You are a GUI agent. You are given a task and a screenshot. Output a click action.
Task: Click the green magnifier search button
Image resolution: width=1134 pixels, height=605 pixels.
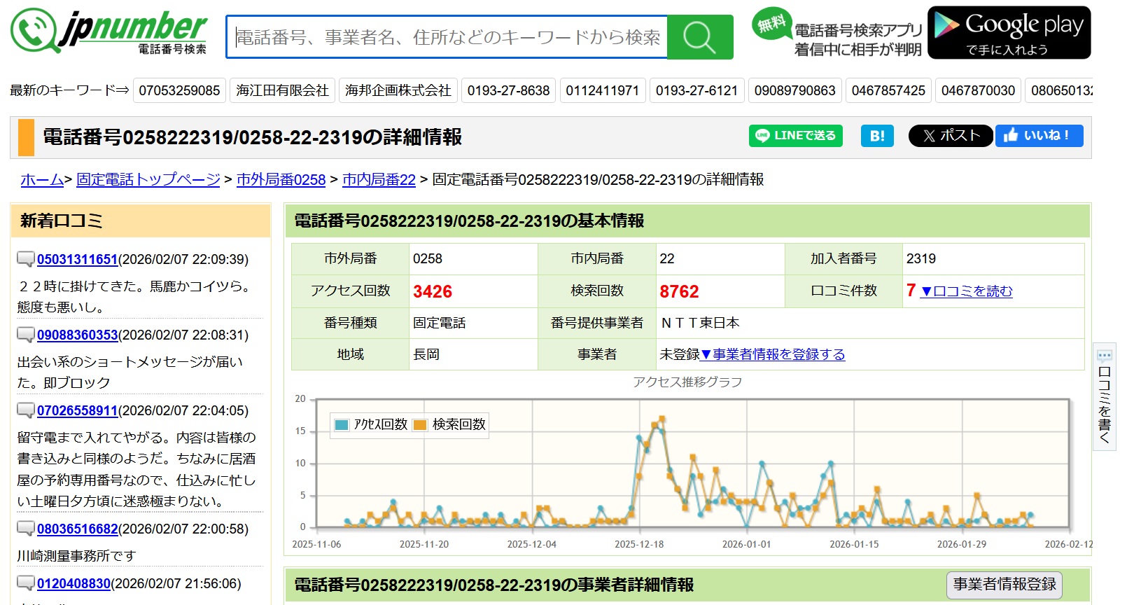click(699, 37)
